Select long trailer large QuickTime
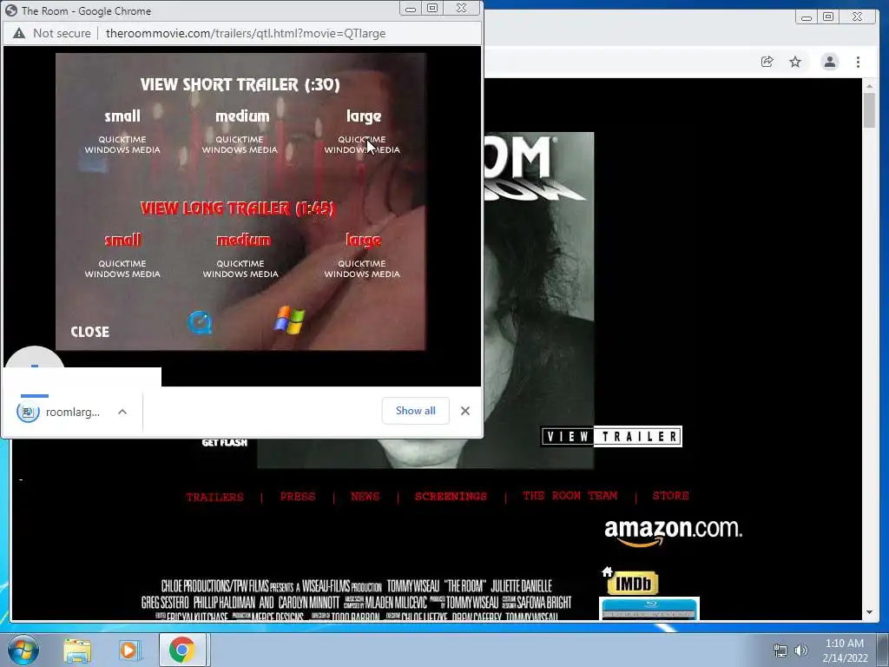 click(x=362, y=264)
